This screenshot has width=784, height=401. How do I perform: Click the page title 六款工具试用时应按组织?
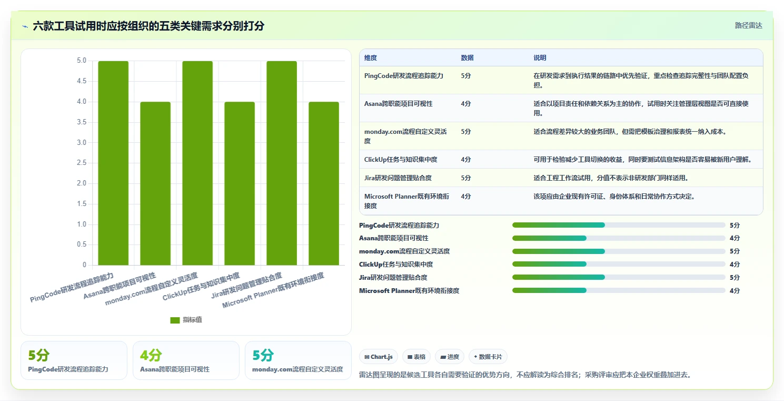(148, 26)
